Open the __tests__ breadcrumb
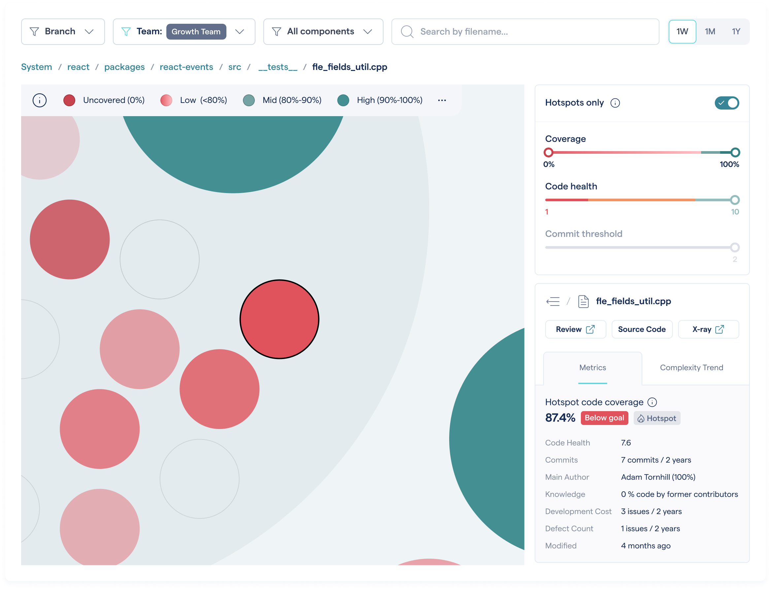The width and height of the screenshot is (771, 589). (278, 67)
